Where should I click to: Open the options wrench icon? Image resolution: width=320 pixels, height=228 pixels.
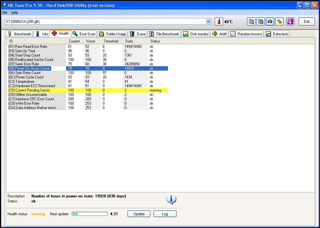point(279,22)
